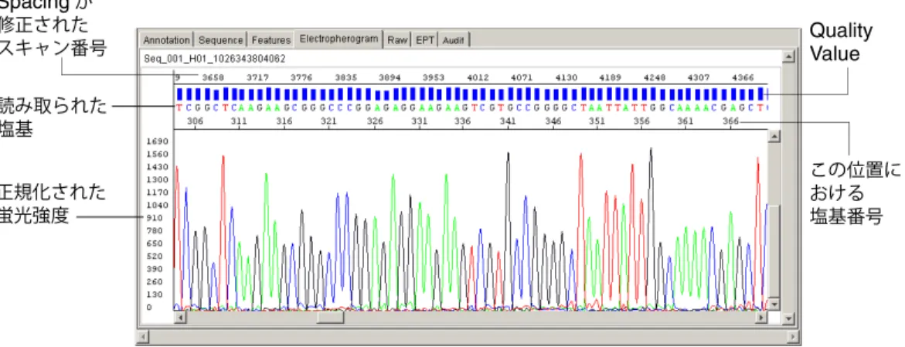The height and width of the screenshot is (347, 905).
Task: Click base number 326
Action: point(375,122)
